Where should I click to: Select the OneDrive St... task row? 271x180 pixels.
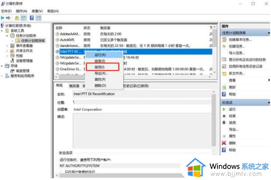(x=134, y=69)
